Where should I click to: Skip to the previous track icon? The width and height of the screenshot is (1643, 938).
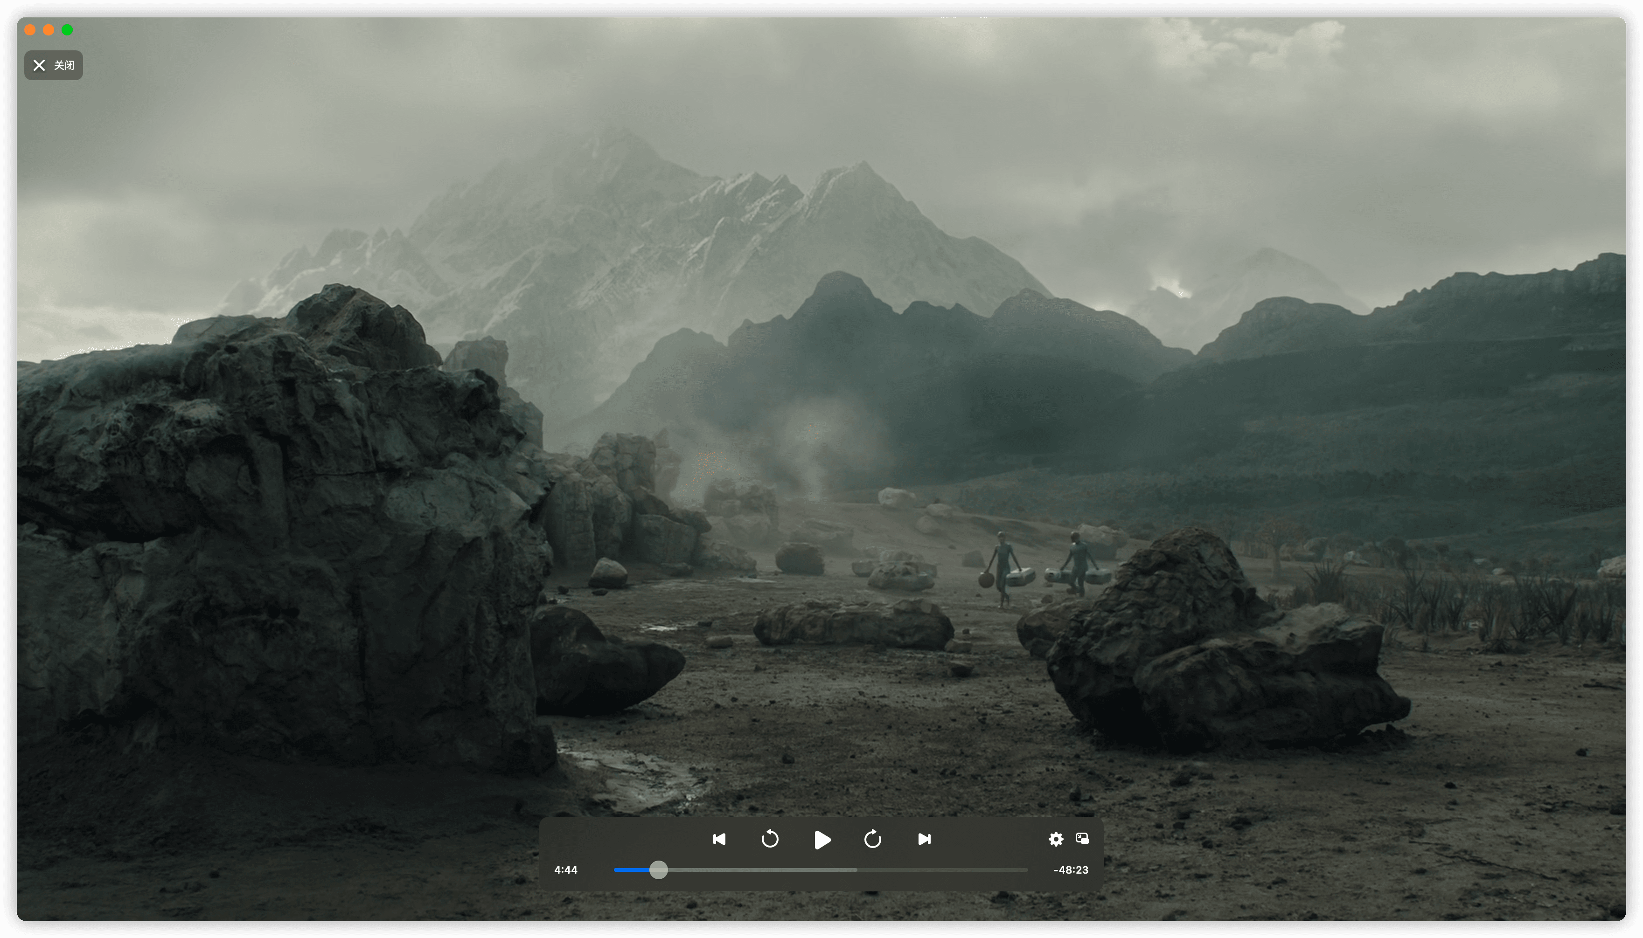click(719, 839)
